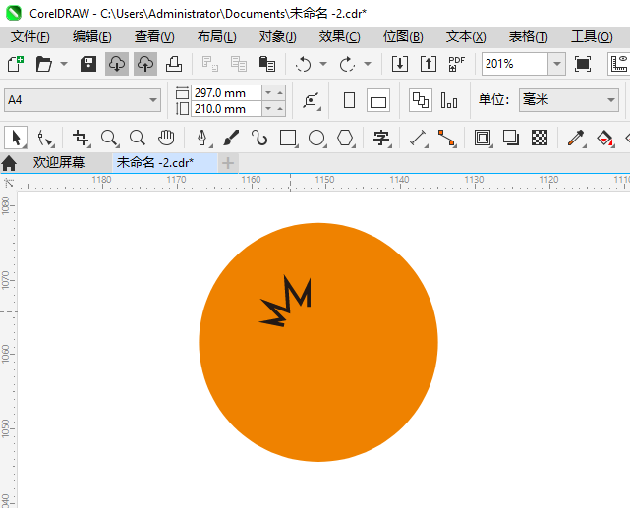
Task: Open 文件(F) menu
Action: click(30, 37)
